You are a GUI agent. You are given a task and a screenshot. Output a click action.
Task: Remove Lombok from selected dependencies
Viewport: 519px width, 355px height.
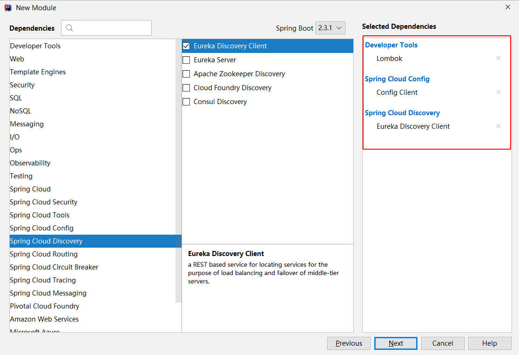tap(498, 58)
